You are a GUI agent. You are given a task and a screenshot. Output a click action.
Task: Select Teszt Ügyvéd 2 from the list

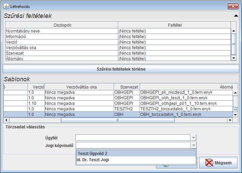coord(136,154)
